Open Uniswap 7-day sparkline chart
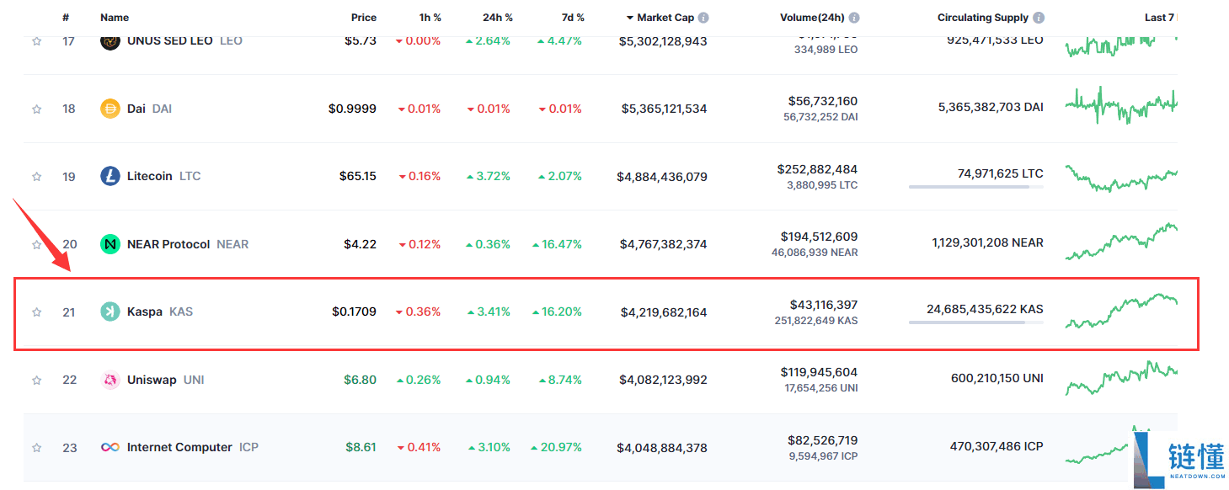Image resolution: width=1229 pixels, height=490 pixels. tap(1121, 378)
